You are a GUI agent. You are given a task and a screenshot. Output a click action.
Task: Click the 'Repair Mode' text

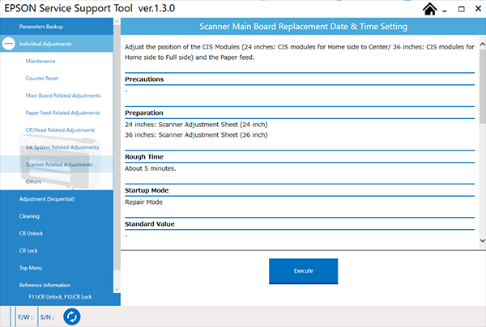pos(143,202)
